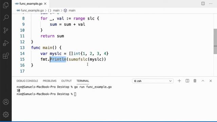Click 'var myslc' declaration on line 14
This screenshot has width=217, height=122.
(x=51, y=54)
